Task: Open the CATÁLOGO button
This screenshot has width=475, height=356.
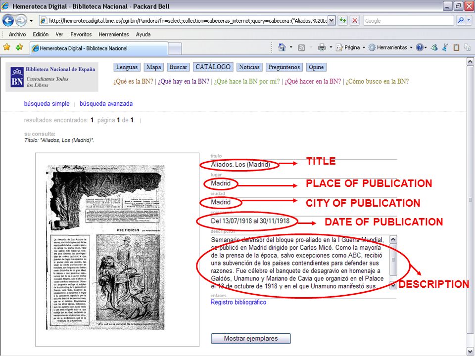Action: coord(213,67)
